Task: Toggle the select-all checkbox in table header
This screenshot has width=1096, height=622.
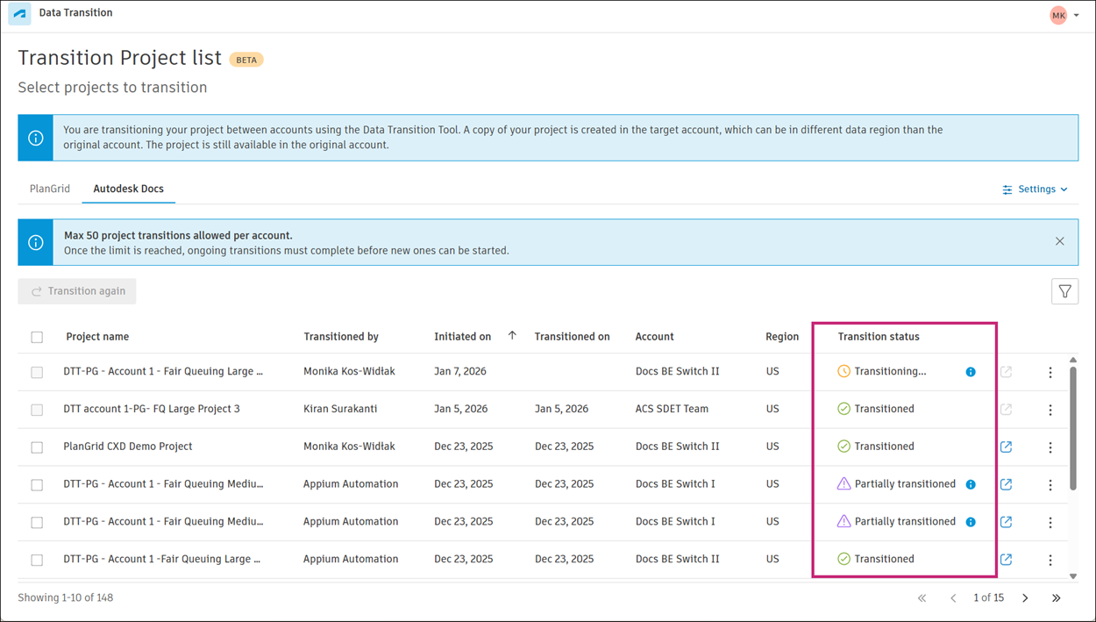Action: click(37, 337)
